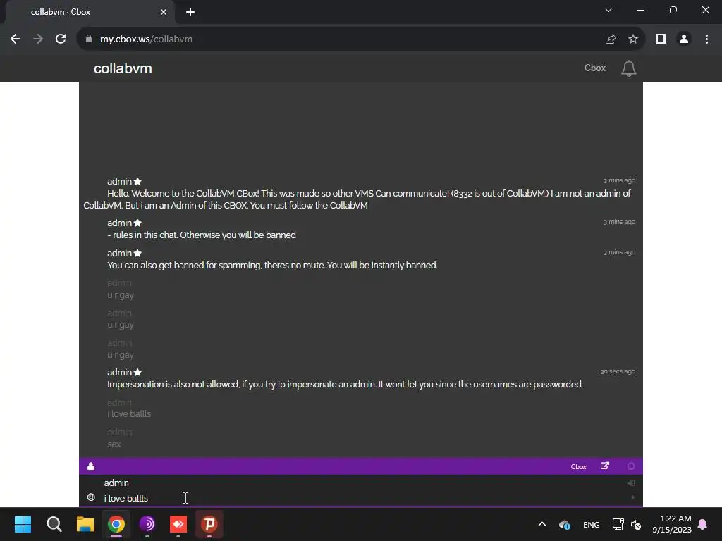This screenshot has height=541, width=722.
Task: Open the Chrome profile menu
Action: (684, 39)
